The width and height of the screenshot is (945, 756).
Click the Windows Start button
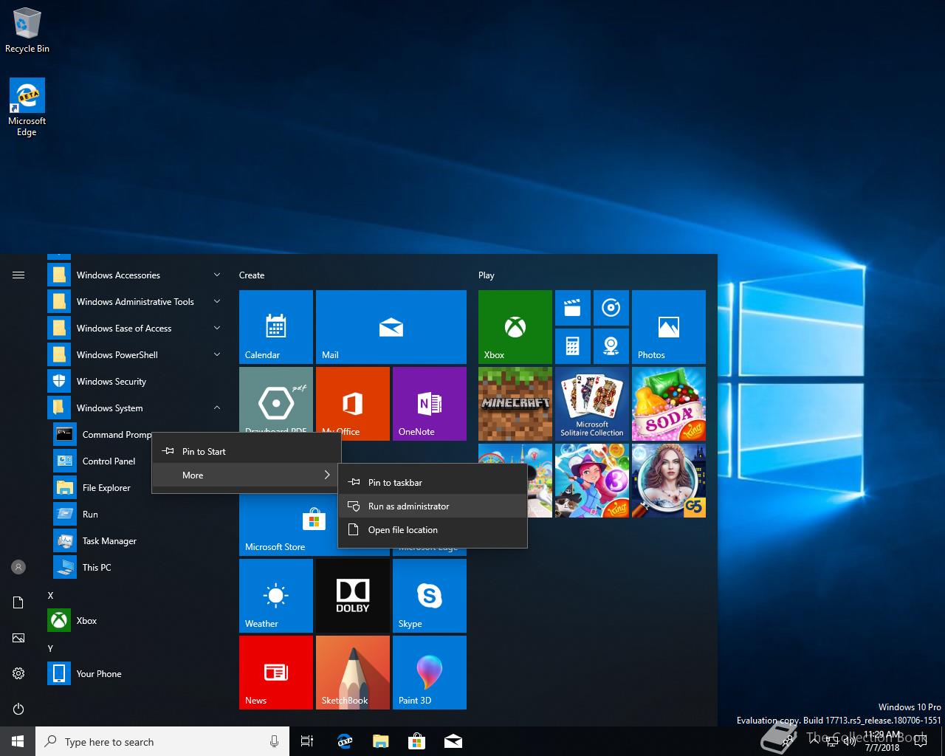[18, 741]
